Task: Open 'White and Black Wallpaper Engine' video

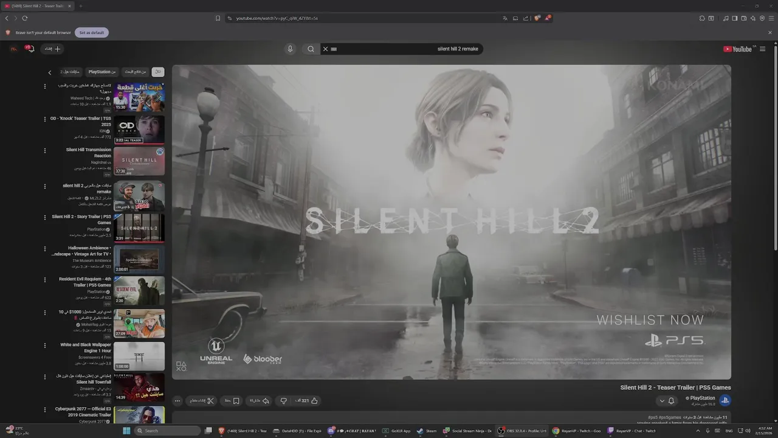Action: click(139, 356)
